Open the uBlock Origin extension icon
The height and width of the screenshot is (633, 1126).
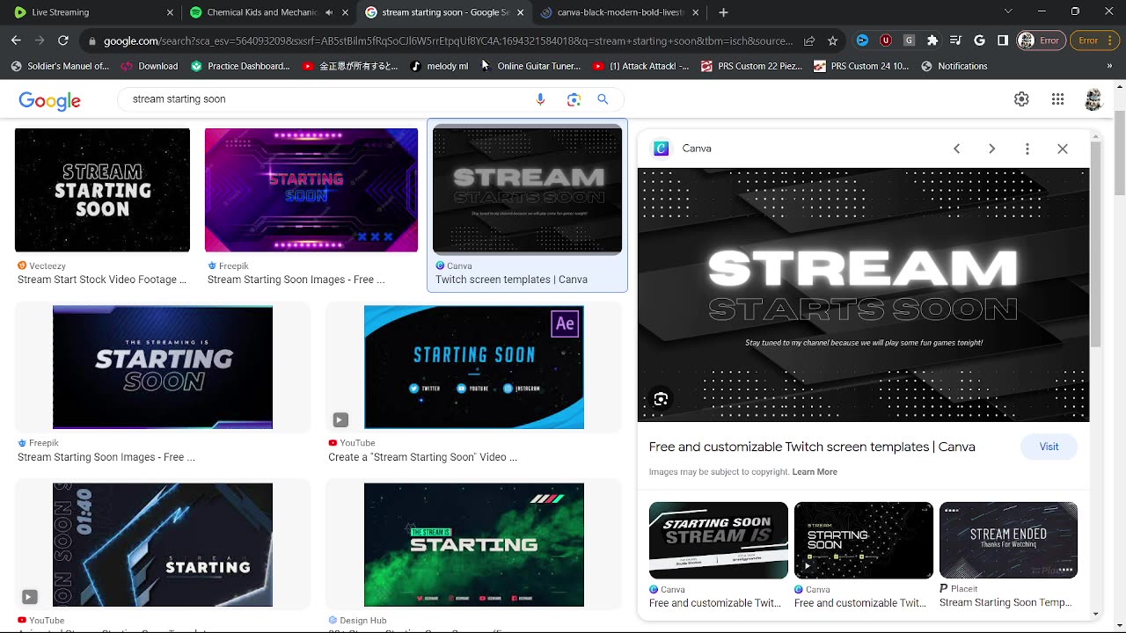coord(886,40)
